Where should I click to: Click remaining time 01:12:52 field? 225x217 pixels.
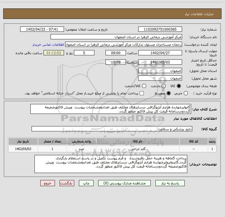pyautogui.click(x=54, y=53)
